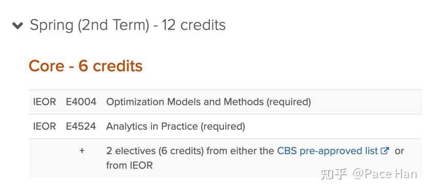Select Analytics in Practice course title
The image size is (428, 191).
(152, 126)
